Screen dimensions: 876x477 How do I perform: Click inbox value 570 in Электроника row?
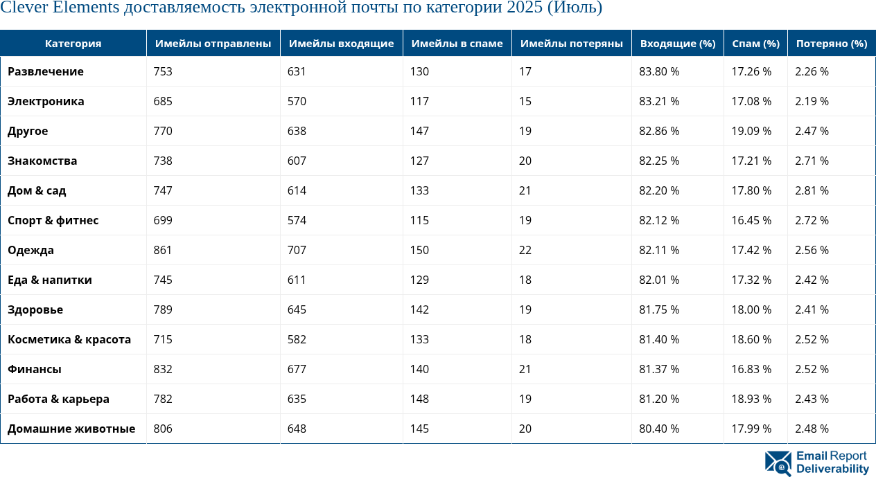(x=297, y=101)
